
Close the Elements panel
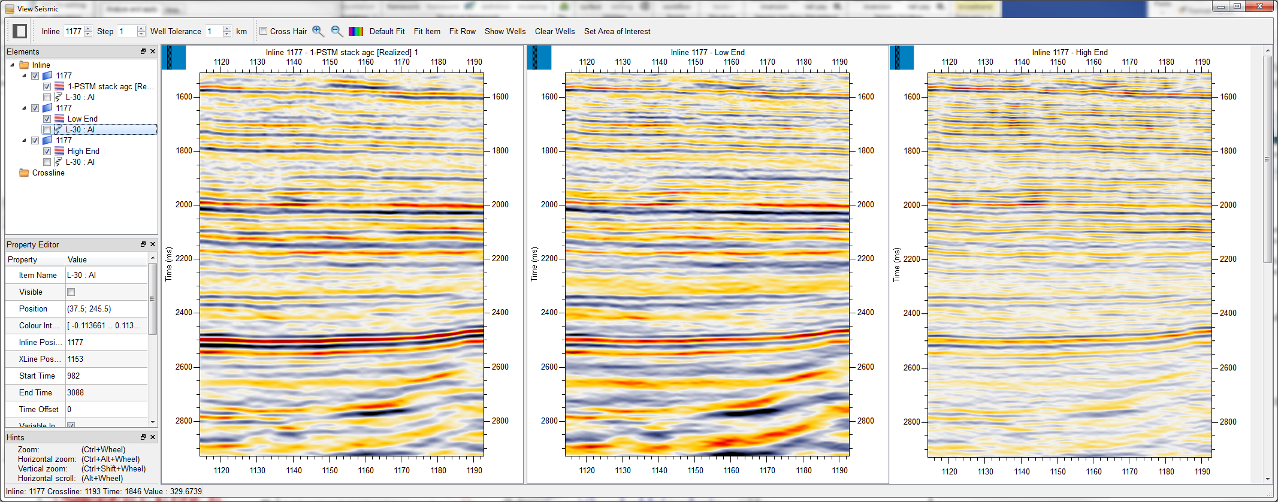153,52
